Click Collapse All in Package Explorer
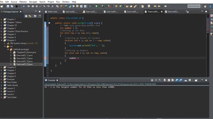This screenshot has width=213, height=119. pos(26,16)
